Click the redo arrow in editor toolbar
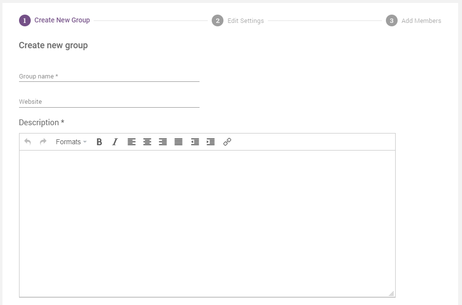Image resolution: width=462 pixels, height=305 pixels. [43, 142]
